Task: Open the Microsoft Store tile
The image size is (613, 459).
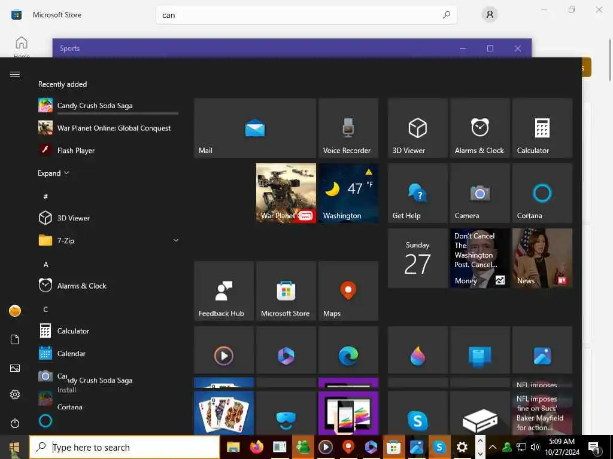Action: (286, 291)
